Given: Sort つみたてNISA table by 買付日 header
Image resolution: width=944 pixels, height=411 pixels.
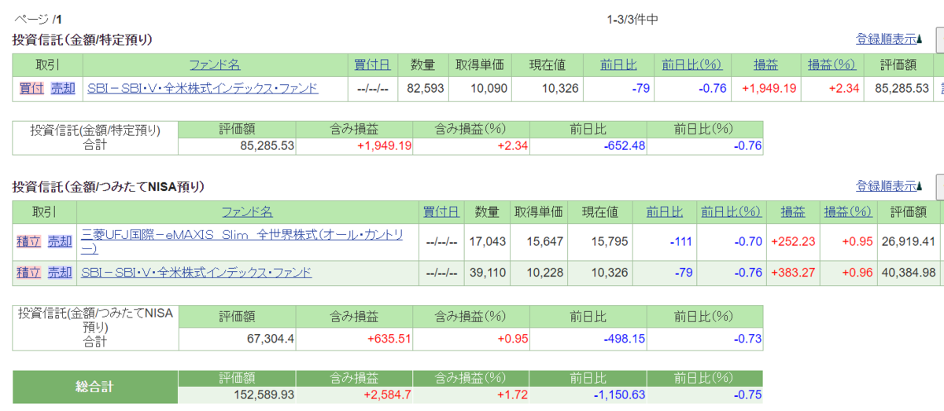Looking at the screenshot, I should pos(441,211).
